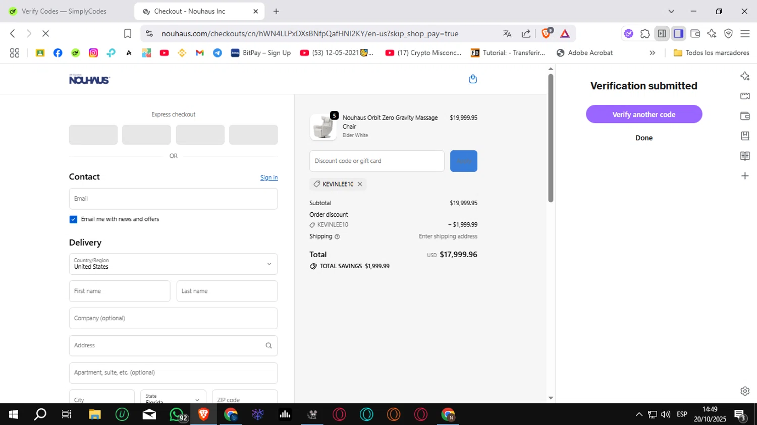This screenshot has height=425, width=757.
Task: Open the shopping bag cart icon
Action: point(473,79)
